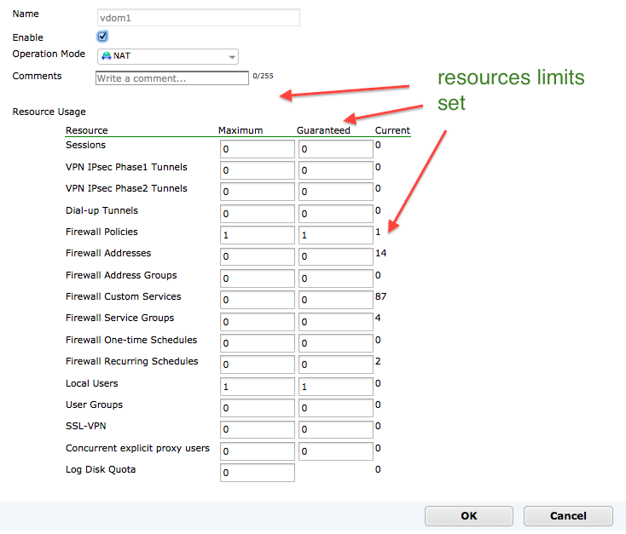Click the Log Disk Quota label

(x=101, y=469)
